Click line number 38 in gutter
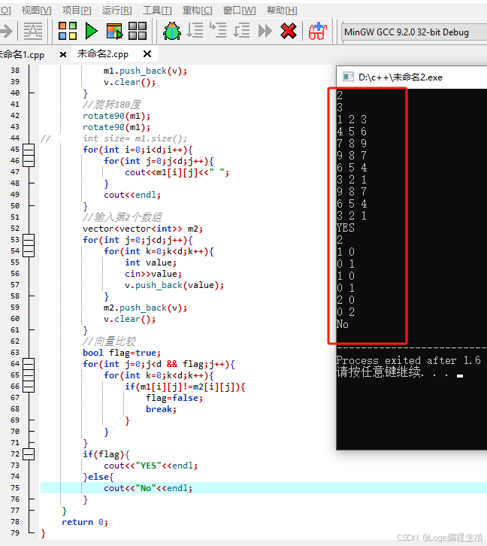The image size is (487, 546). click(15, 71)
